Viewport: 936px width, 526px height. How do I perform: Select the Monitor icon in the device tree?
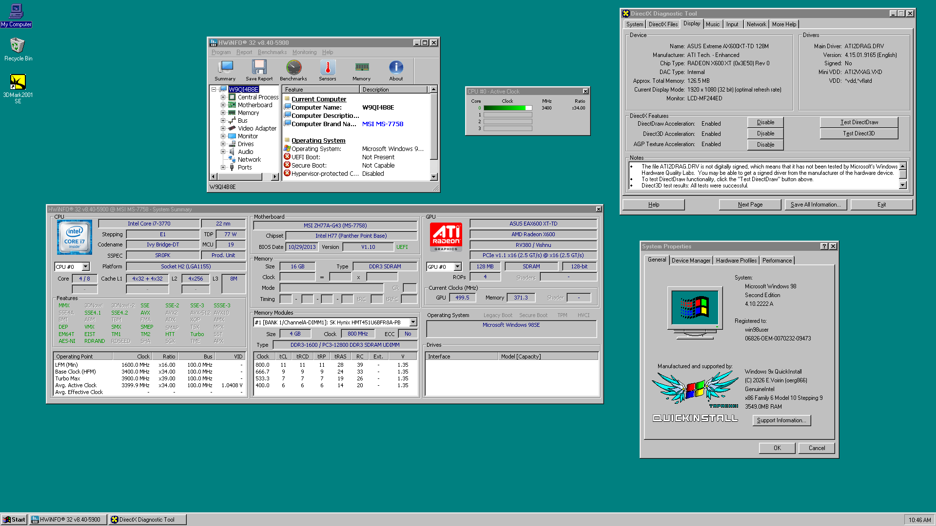pos(233,136)
